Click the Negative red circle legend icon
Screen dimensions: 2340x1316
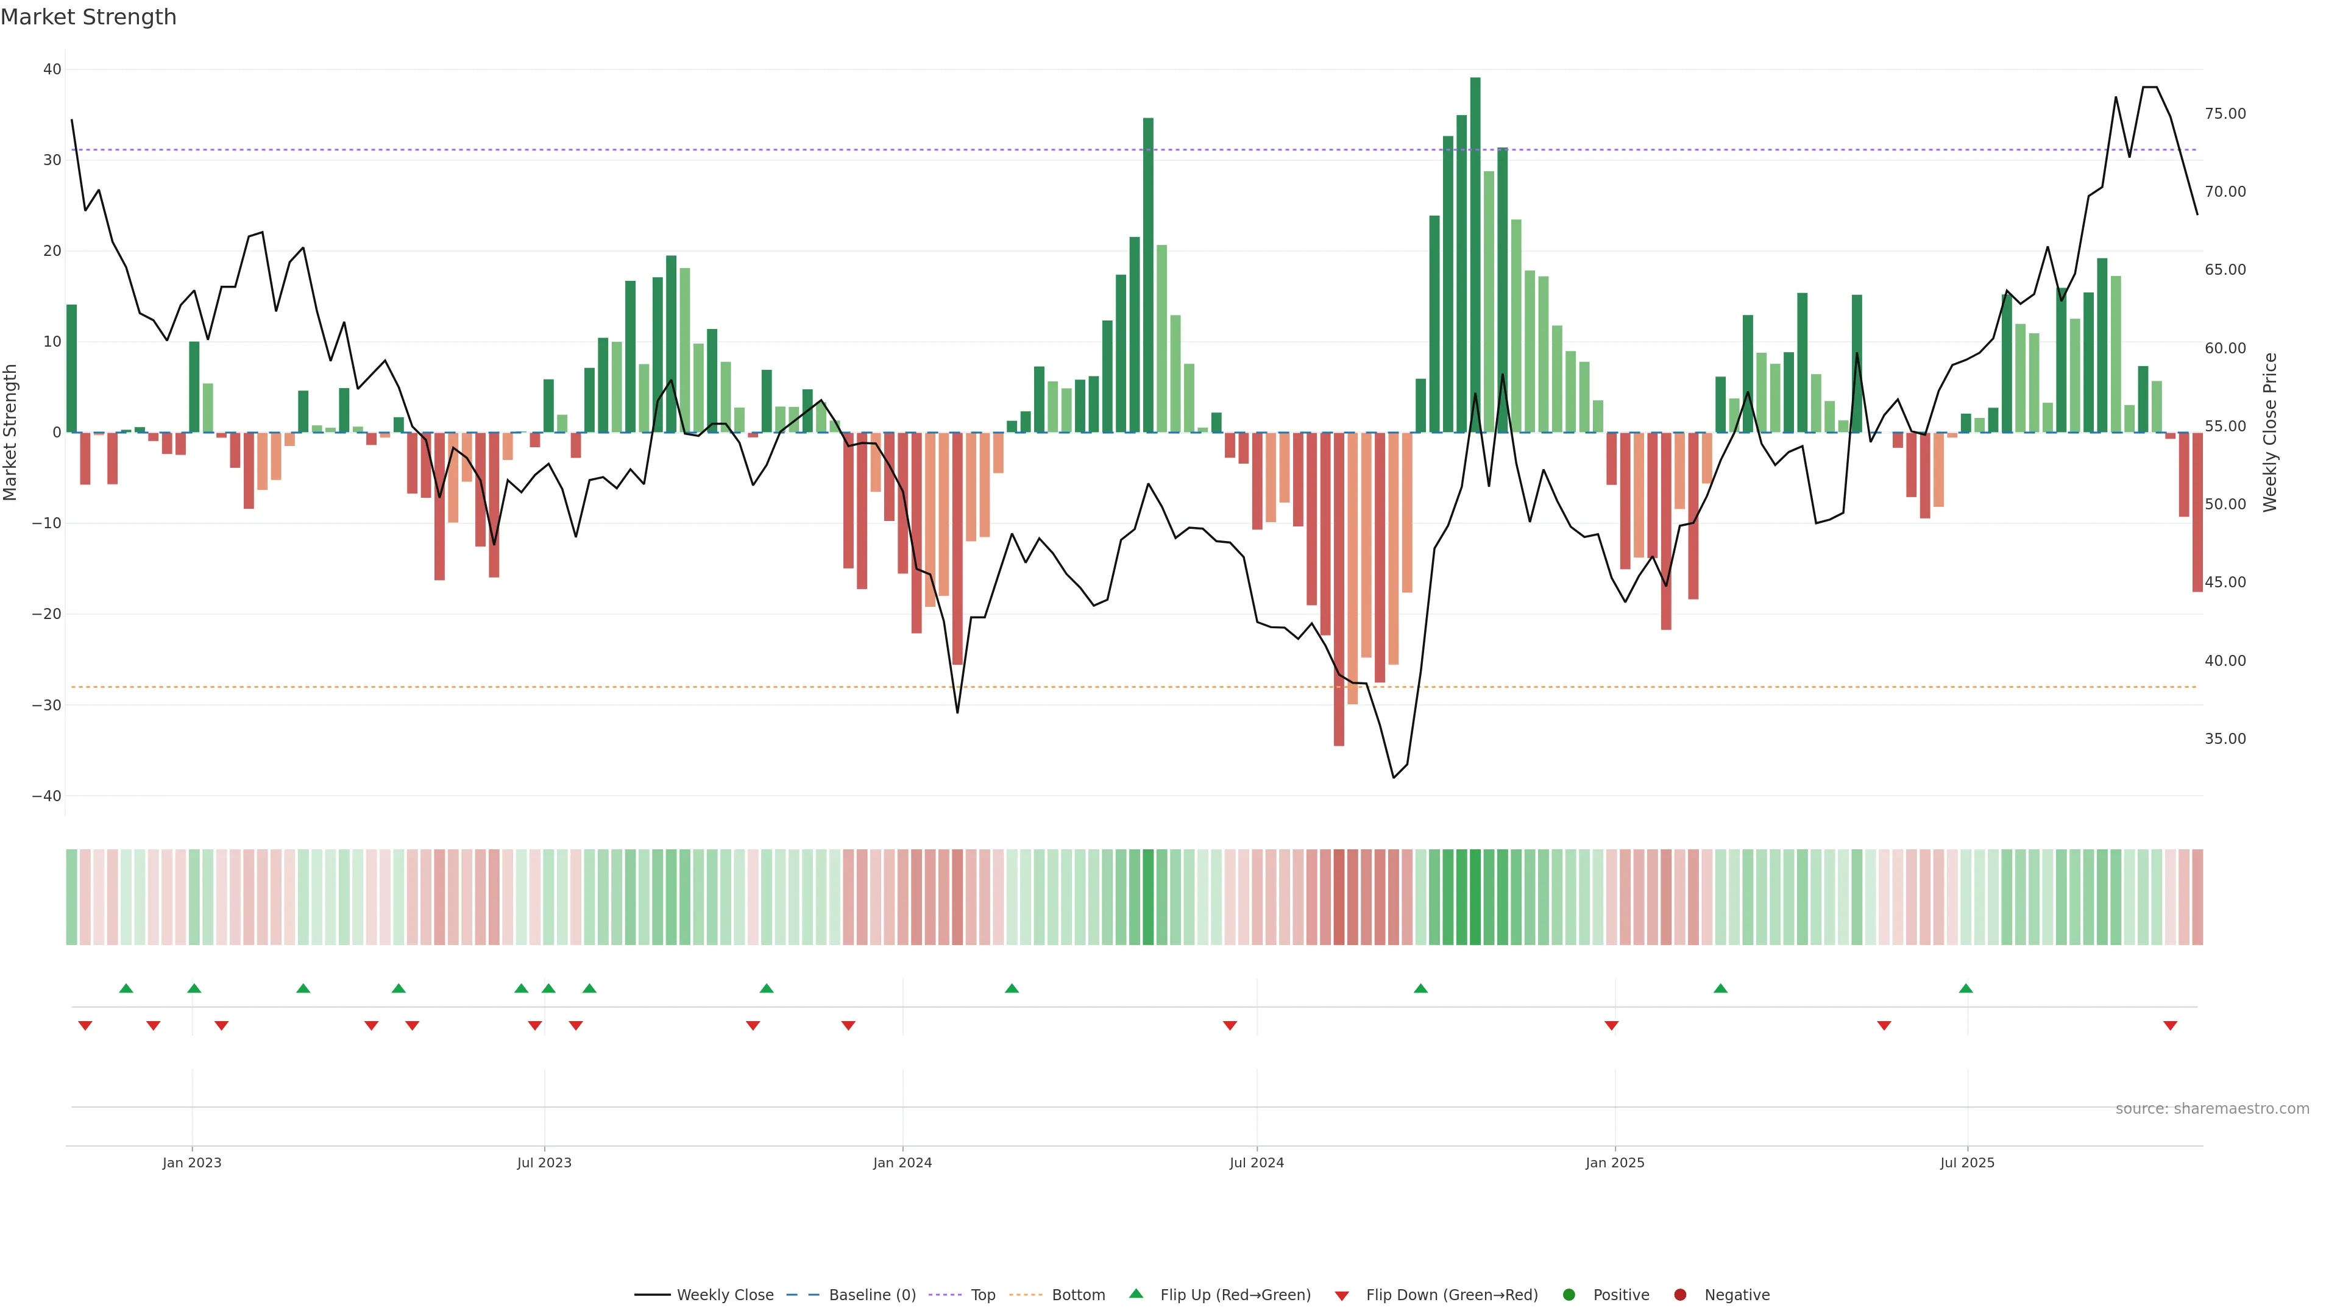point(1679,1294)
